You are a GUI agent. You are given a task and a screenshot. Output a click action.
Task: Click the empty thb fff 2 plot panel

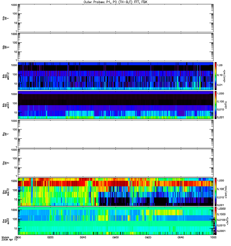[115, 47]
